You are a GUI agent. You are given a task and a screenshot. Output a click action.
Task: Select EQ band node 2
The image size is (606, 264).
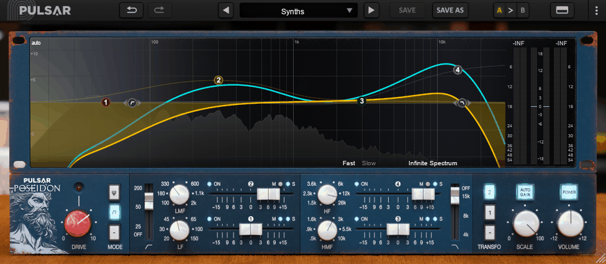219,80
